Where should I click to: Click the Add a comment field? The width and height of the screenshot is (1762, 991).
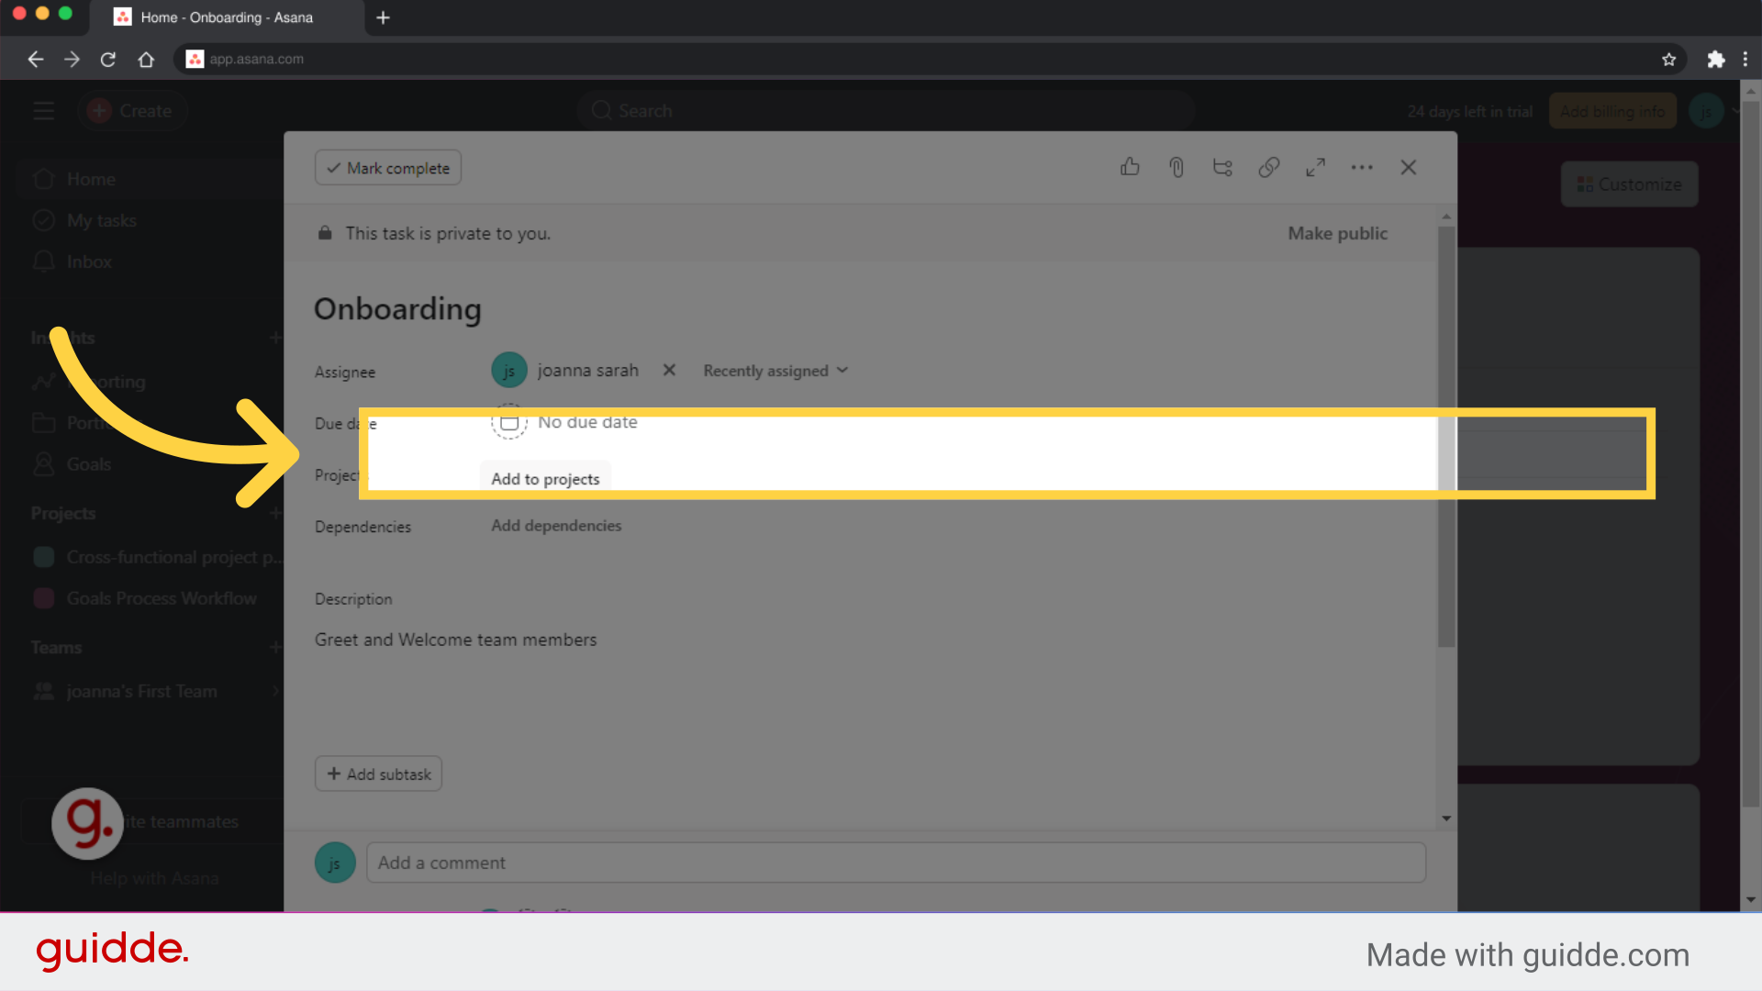(x=896, y=862)
